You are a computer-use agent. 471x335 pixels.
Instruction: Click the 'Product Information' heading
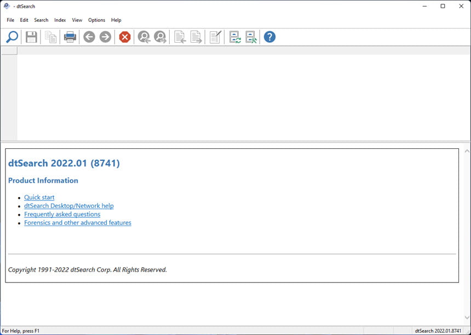pos(43,181)
